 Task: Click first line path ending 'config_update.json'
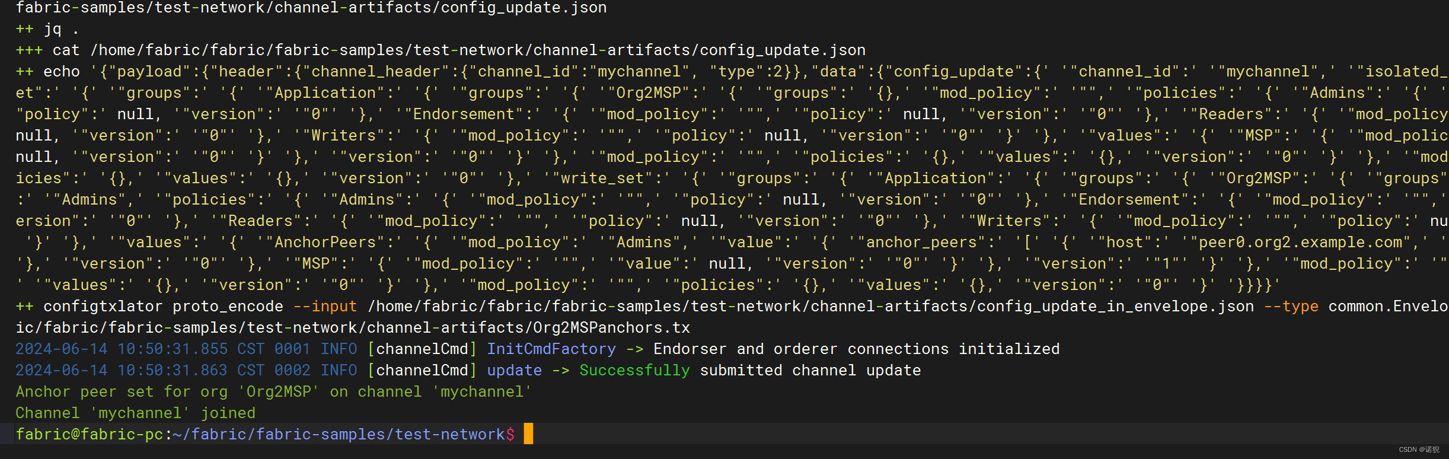click(311, 8)
